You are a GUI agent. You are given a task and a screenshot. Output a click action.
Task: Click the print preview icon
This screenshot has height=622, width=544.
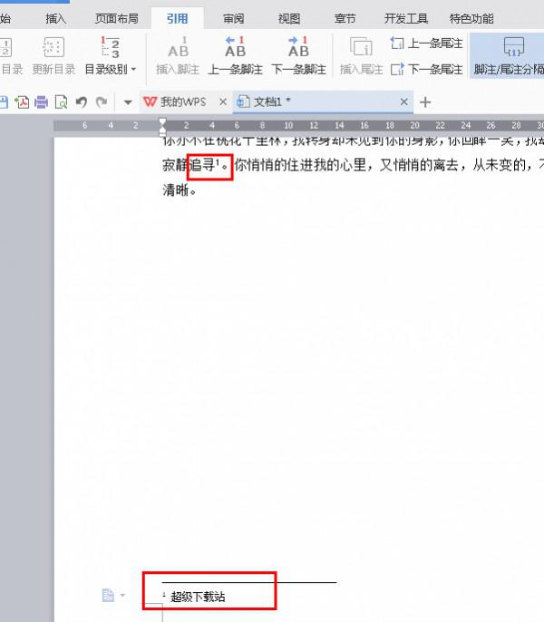(61, 102)
